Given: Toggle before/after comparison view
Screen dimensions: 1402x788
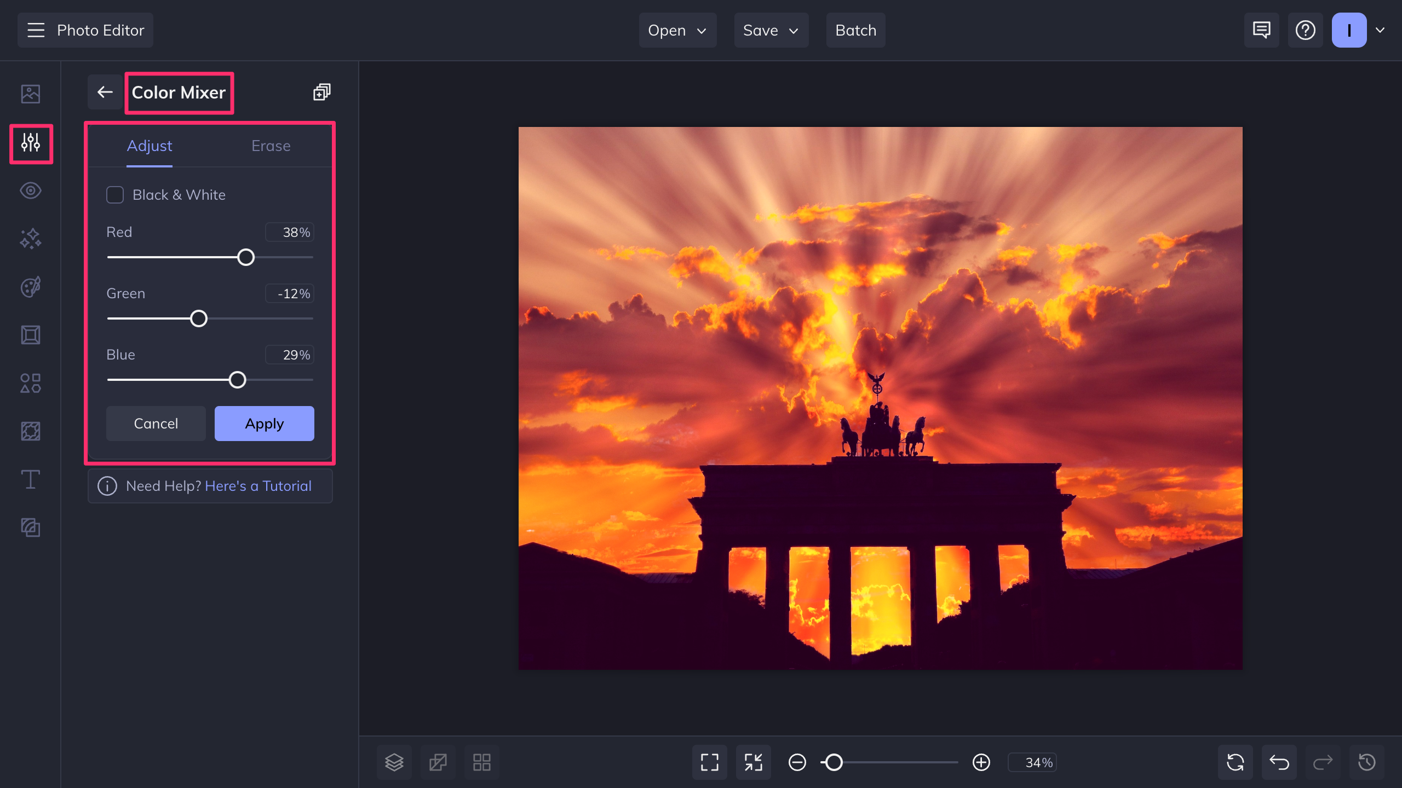Looking at the screenshot, I should (438, 762).
